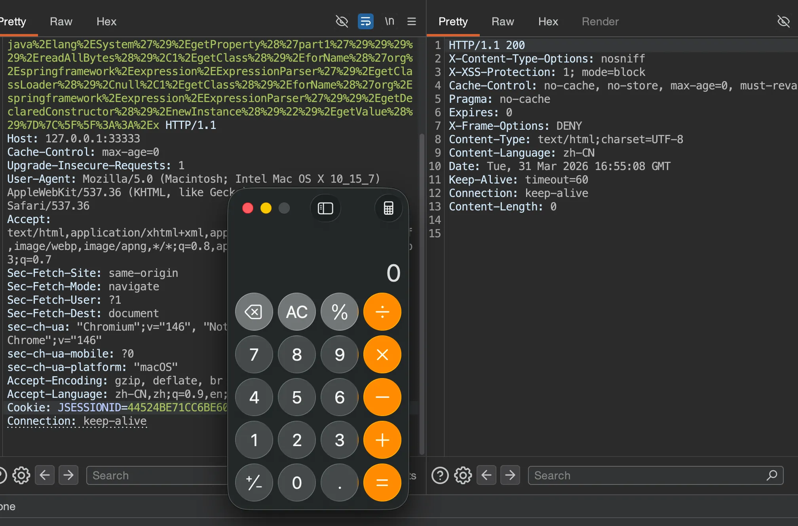Open the Render tab in response
The image size is (798, 526).
[600, 21]
